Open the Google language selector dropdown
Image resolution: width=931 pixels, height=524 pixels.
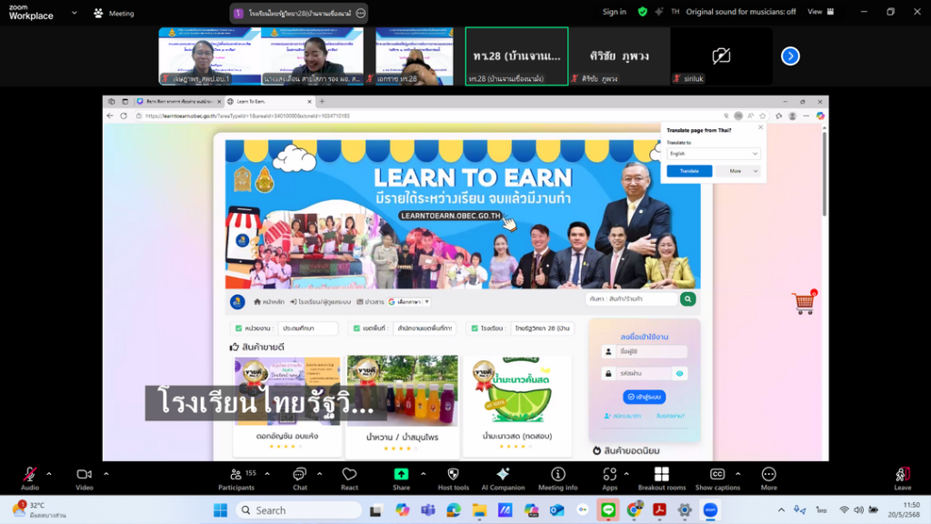[409, 302]
